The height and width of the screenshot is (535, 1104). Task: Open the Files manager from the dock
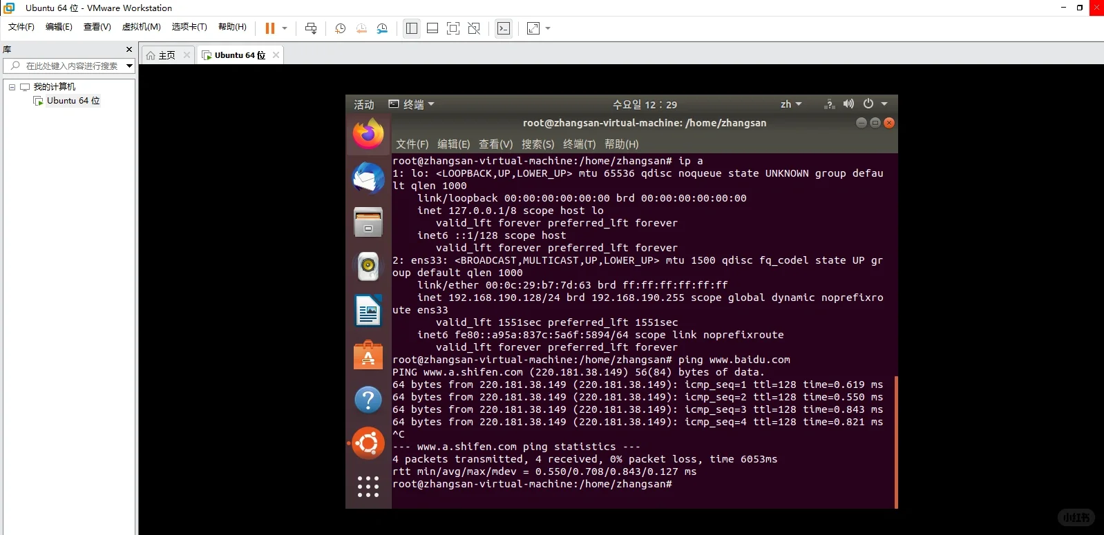pos(368,222)
